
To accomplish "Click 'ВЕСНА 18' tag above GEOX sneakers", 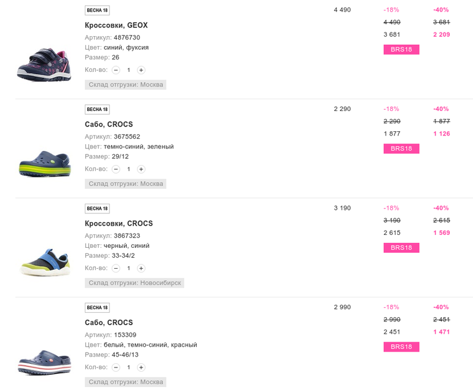I will pos(97,10).
